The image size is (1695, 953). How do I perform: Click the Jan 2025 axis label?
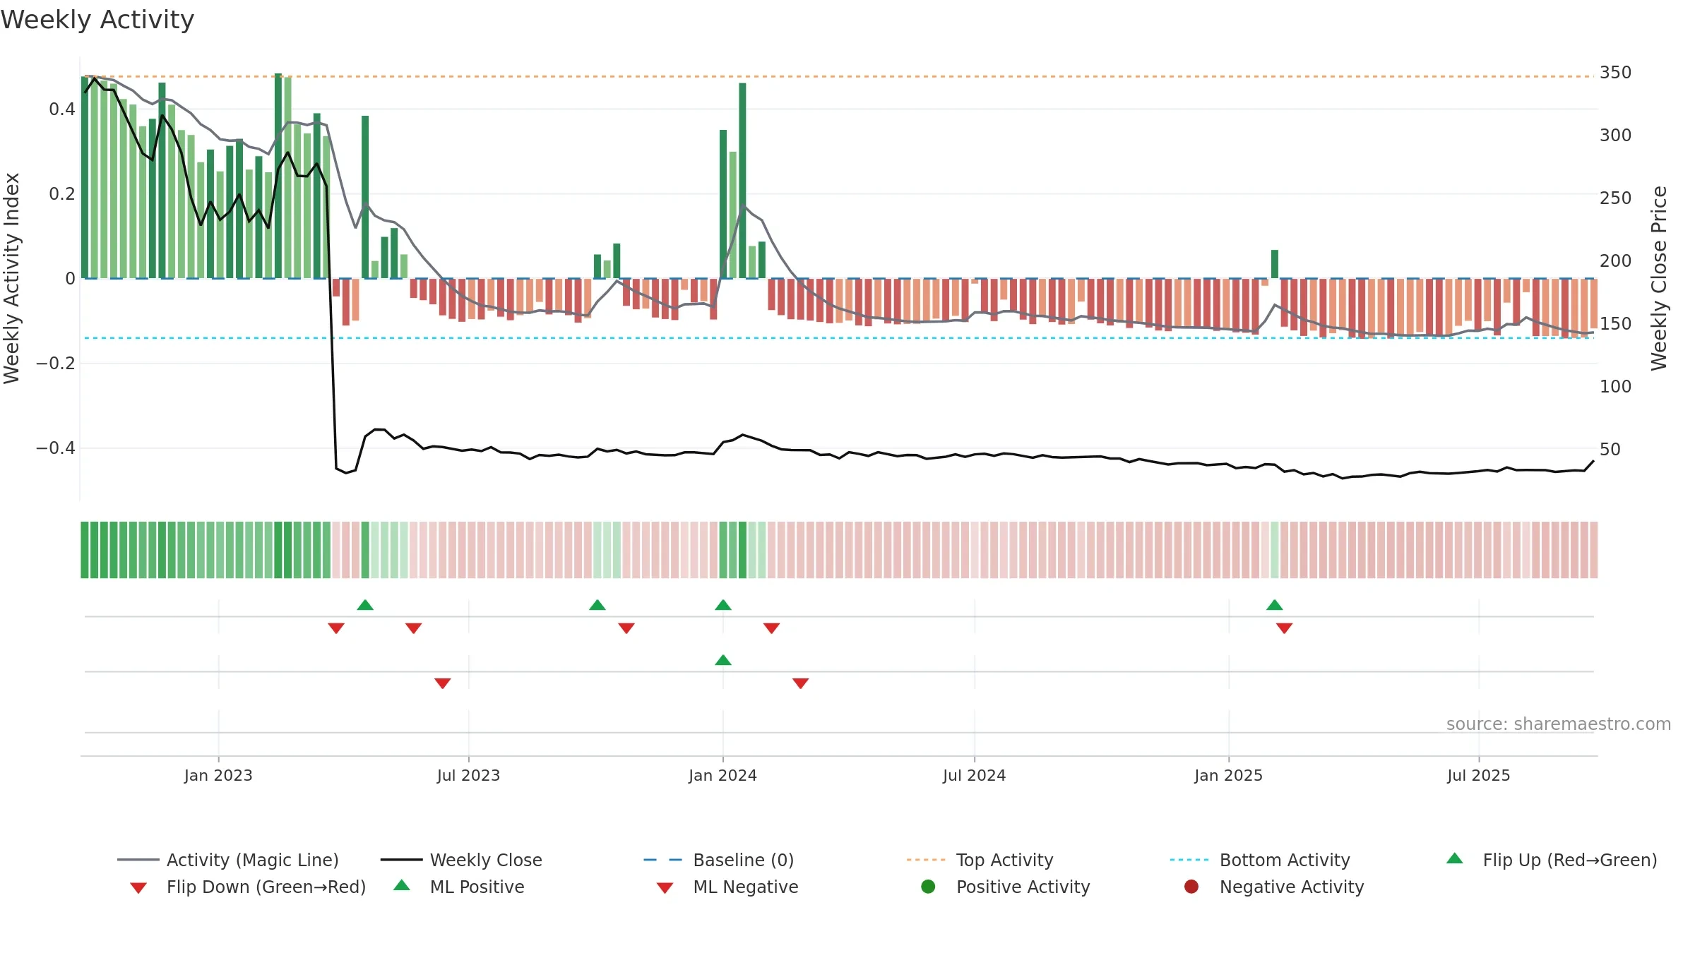point(1228,776)
